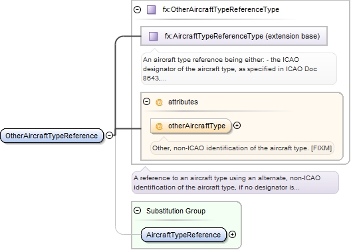
Task: Click the alternate non-ICAO reference annotation
Action: pyautogui.click(x=235, y=182)
